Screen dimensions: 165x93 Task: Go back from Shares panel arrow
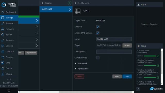pos(42,3)
